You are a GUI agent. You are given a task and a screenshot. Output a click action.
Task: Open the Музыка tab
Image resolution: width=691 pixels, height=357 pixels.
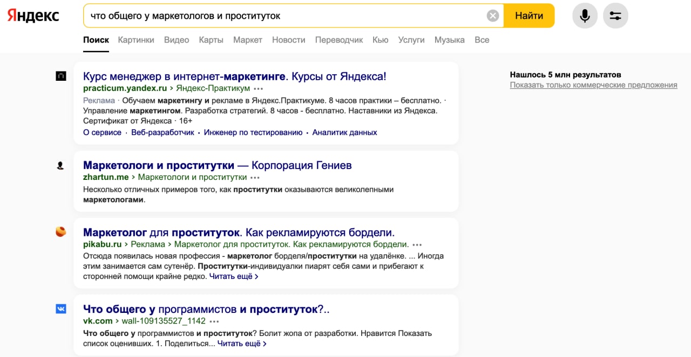[x=450, y=40]
